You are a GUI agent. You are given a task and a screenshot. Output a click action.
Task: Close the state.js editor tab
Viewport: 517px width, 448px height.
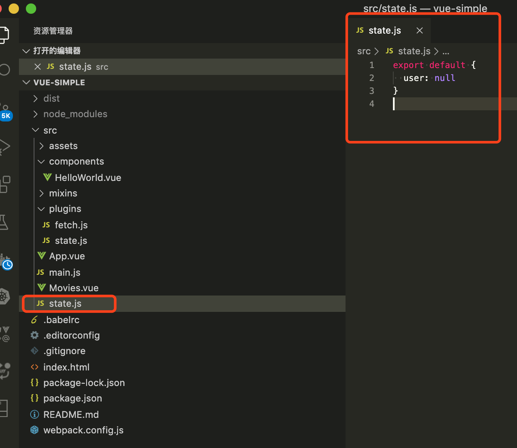point(420,31)
